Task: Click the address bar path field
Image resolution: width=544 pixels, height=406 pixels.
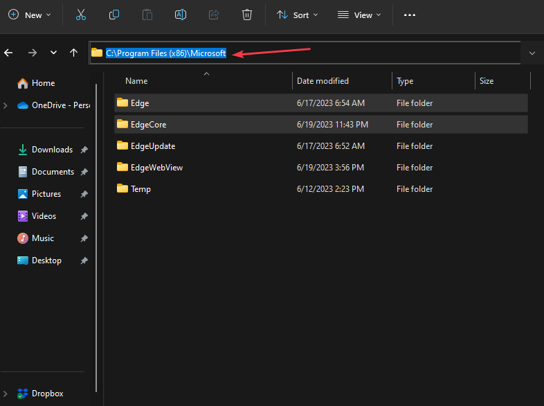Action: [305, 53]
